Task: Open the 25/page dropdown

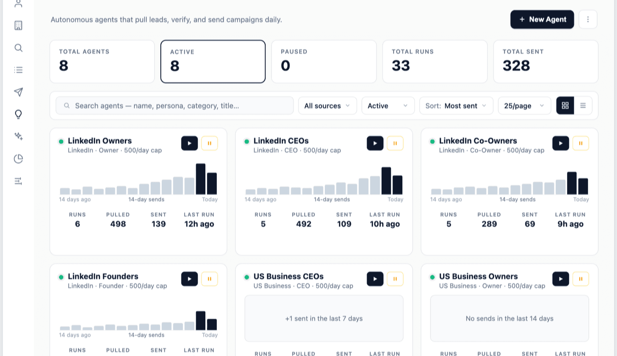Action: click(x=524, y=106)
